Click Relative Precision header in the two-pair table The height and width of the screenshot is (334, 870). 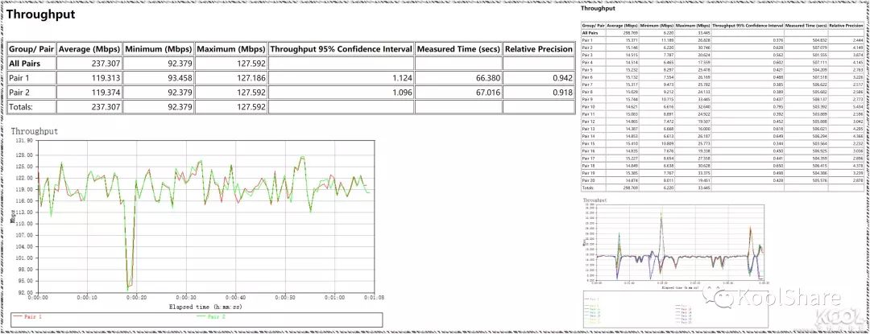tap(538, 49)
